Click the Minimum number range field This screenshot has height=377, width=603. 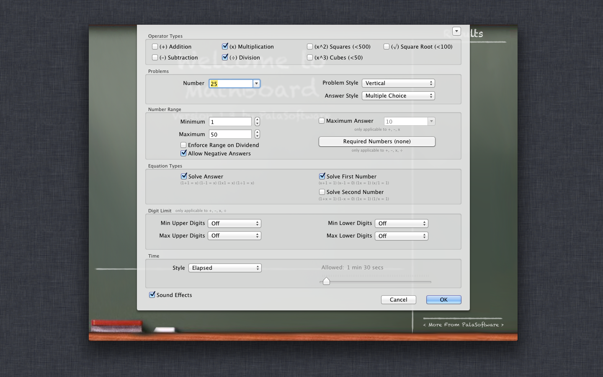point(230,121)
